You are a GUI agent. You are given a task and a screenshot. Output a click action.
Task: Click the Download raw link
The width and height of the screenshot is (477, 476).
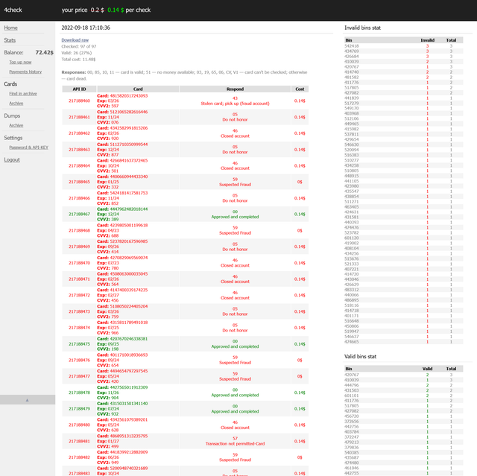[x=75, y=39]
